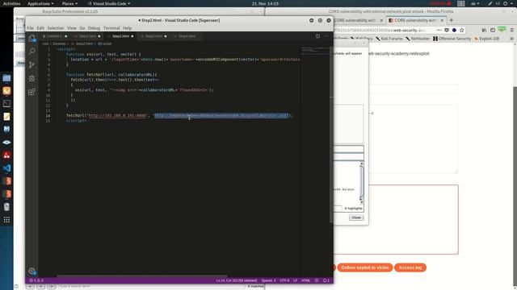Viewport: 517px width, 290px height.
Task: Click the VS Code horizontal scrollbar
Action: click(x=142, y=276)
